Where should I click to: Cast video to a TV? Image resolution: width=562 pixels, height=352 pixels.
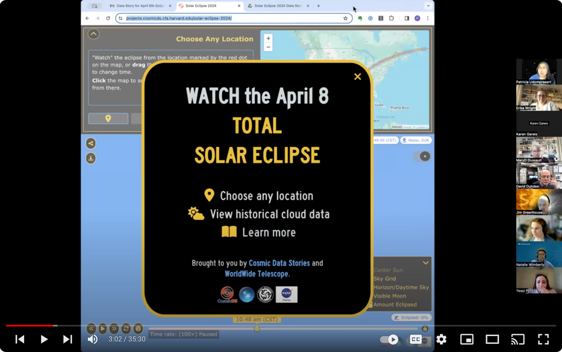coord(518,339)
